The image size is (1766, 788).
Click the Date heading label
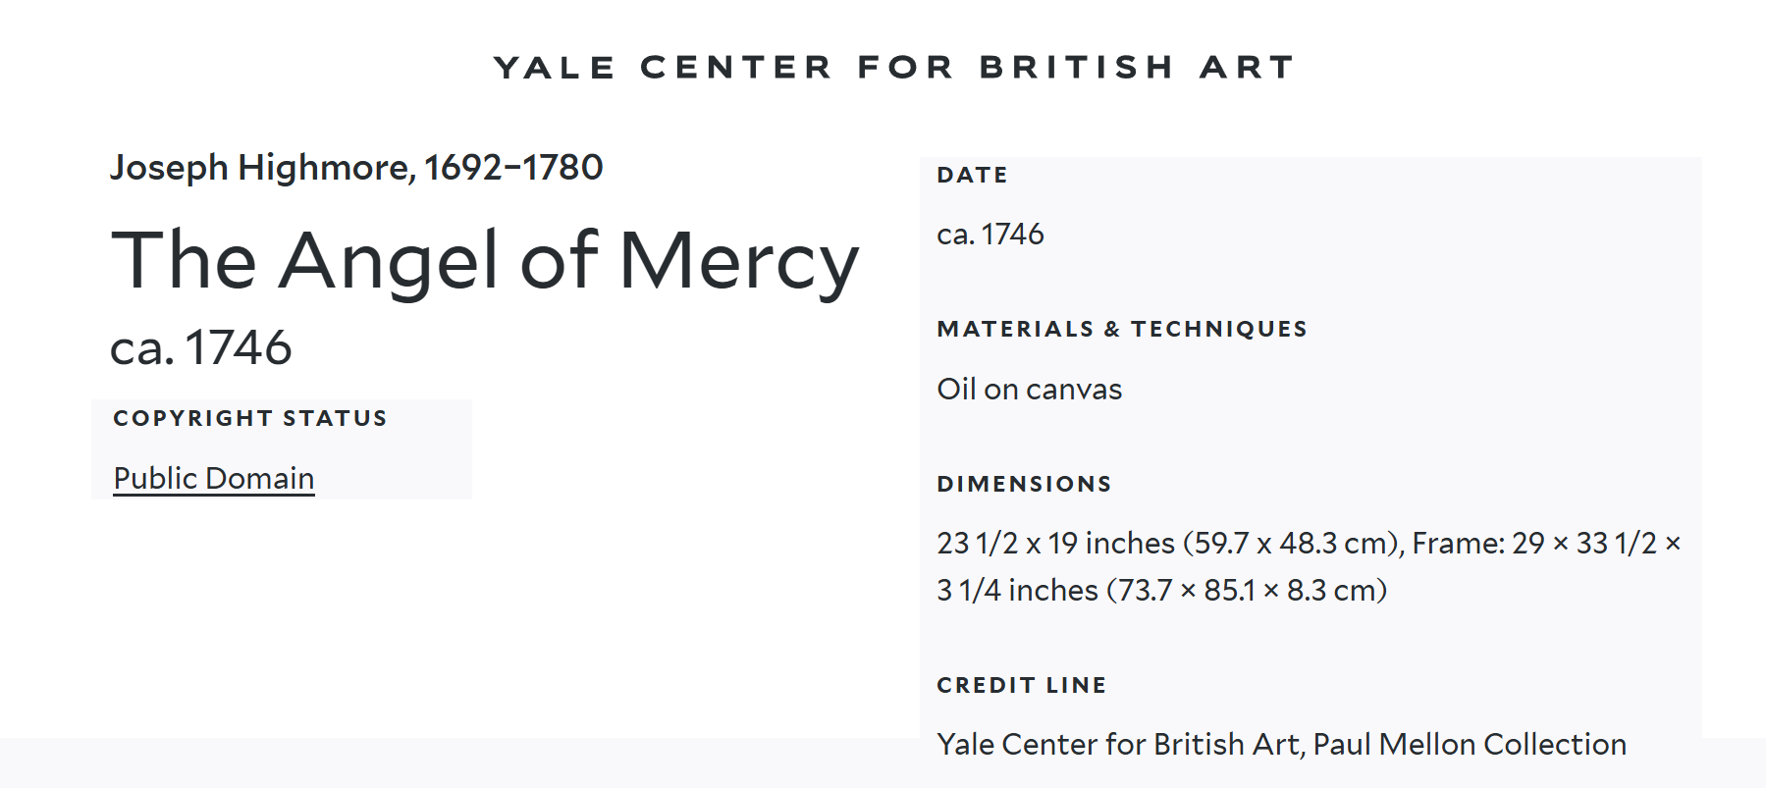[x=973, y=175]
